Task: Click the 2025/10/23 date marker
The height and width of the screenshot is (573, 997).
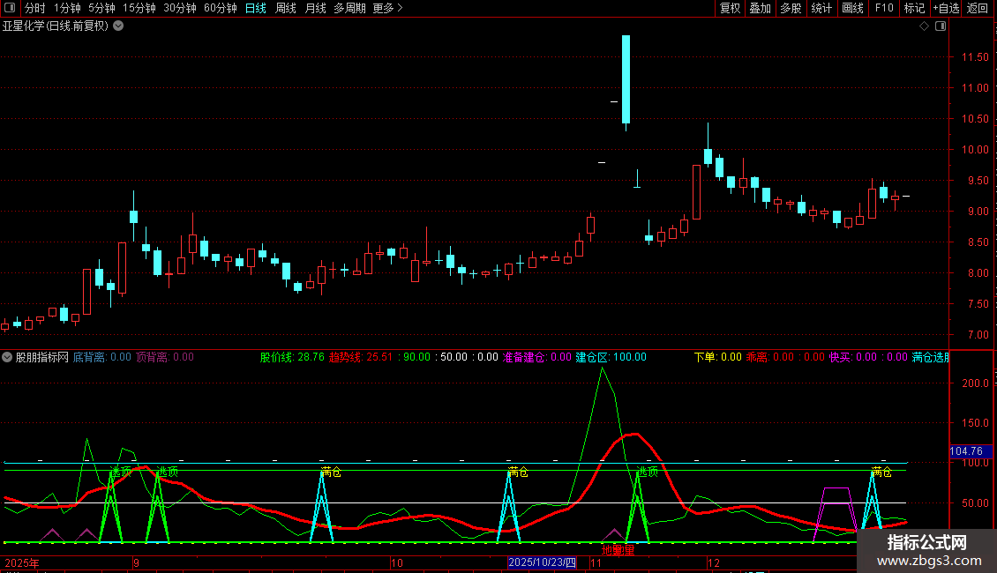Action: coord(543,562)
